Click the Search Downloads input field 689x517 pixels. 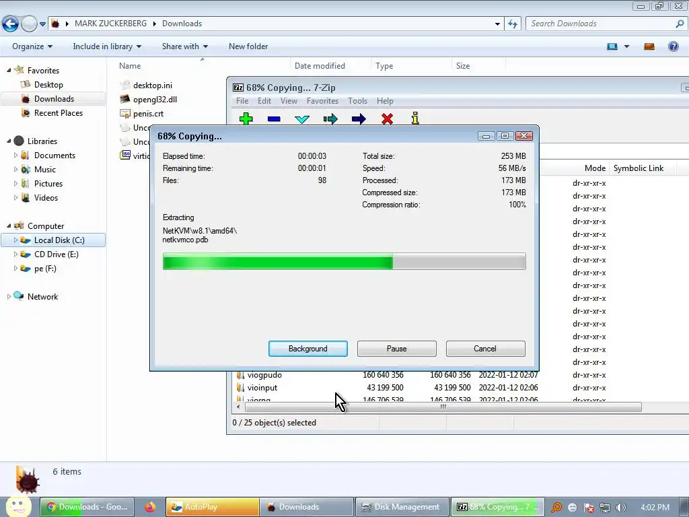(600, 24)
